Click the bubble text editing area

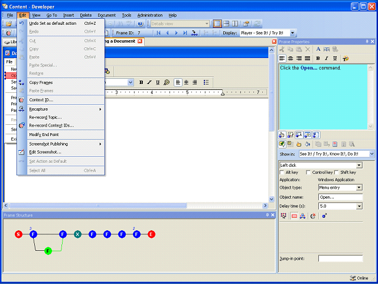pos(323,96)
